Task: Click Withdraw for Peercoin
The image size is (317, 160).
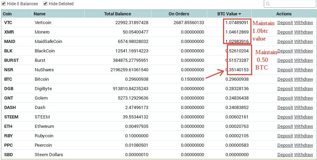Action: click(303, 145)
